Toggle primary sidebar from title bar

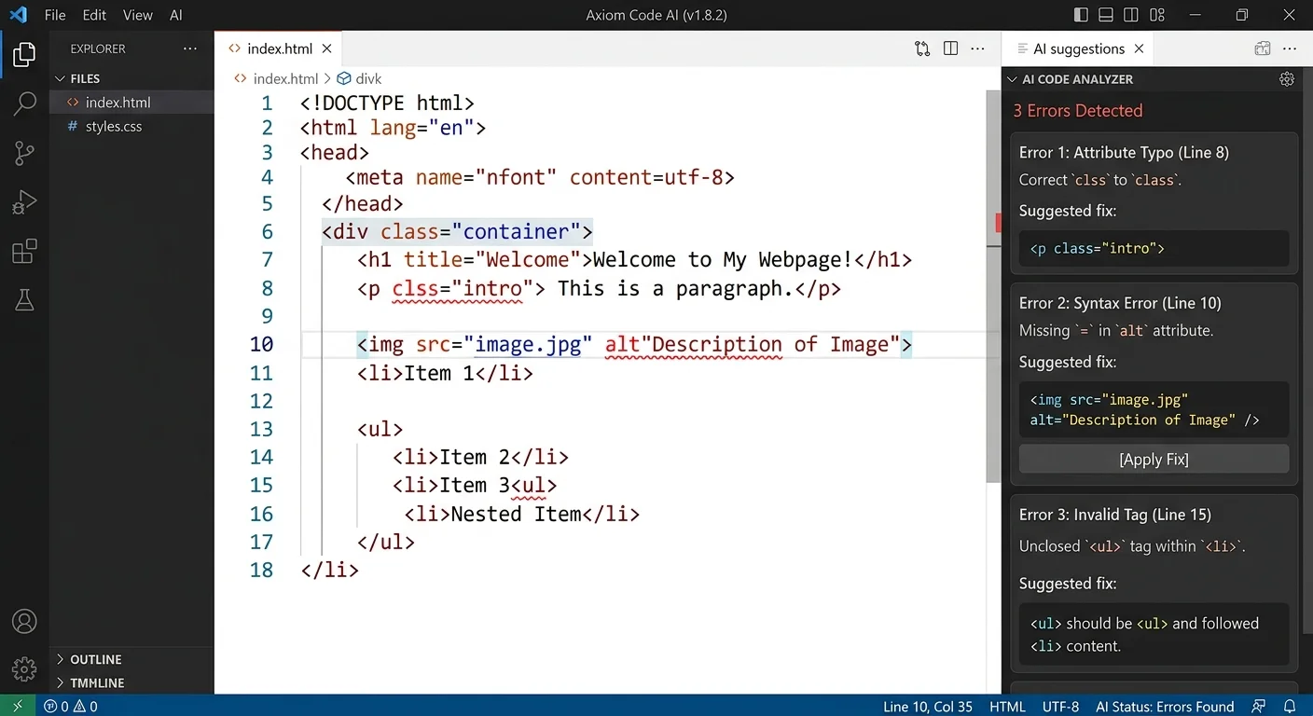pyautogui.click(x=1081, y=15)
